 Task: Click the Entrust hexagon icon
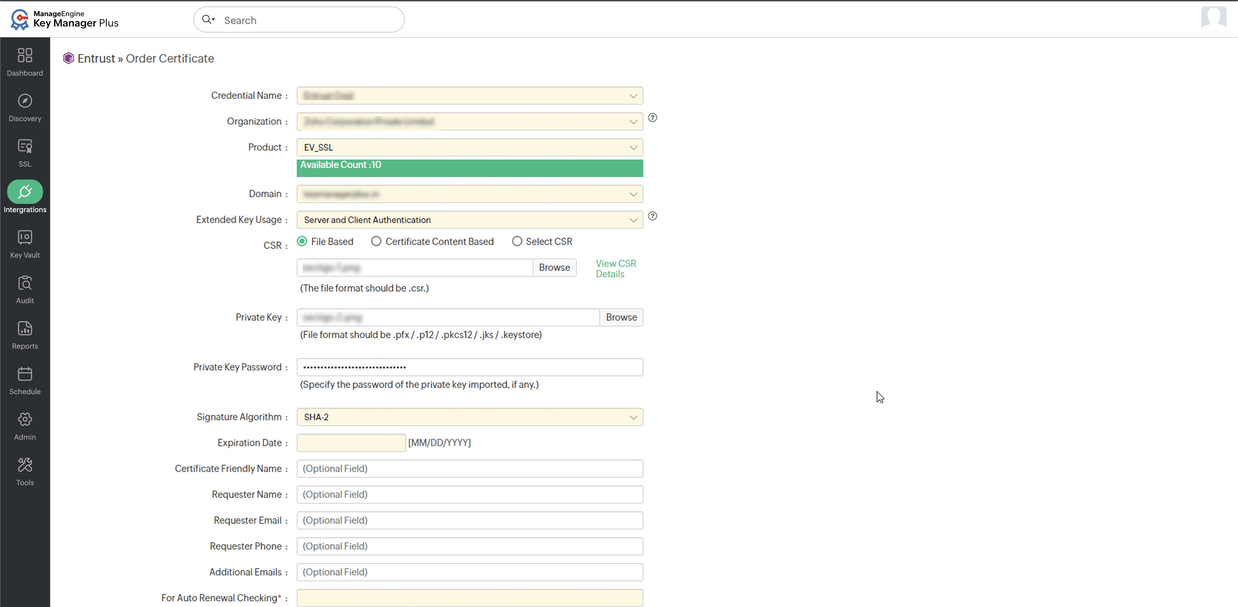click(x=68, y=58)
